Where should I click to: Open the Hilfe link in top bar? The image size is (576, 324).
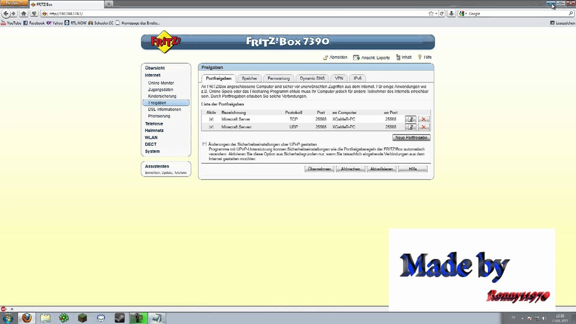pos(425,58)
